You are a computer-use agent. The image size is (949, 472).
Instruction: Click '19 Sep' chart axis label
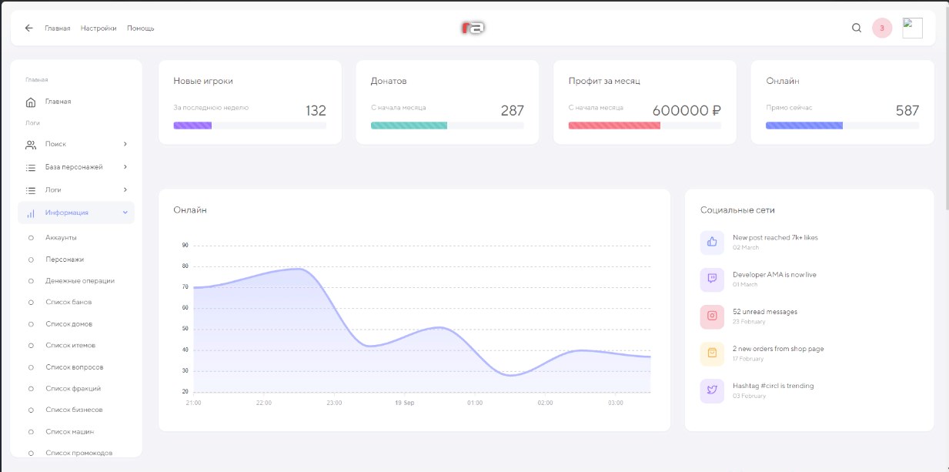pos(404,403)
